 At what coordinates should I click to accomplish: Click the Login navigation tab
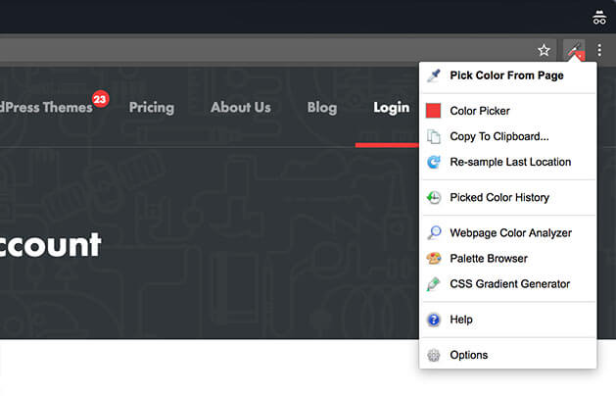[392, 108]
